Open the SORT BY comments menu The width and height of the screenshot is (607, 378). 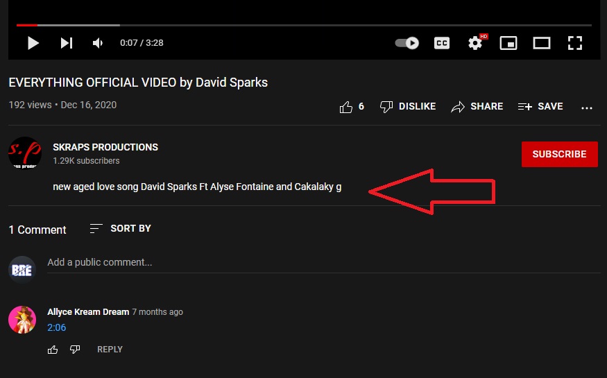click(x=121, y=228)
